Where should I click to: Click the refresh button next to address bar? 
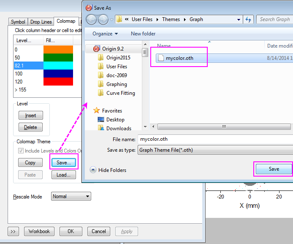coord(249,19)
